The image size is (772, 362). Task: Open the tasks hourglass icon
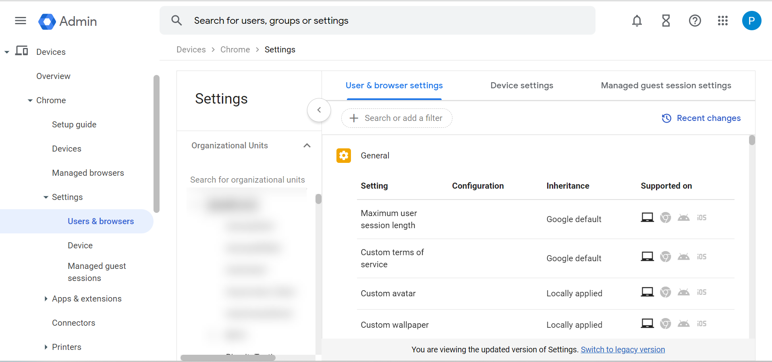pos(666,21)
